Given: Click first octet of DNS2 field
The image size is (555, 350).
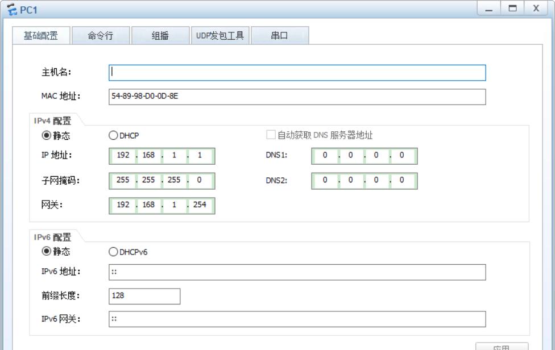Looking at the screenshot, I should click(x=325, y=180).
